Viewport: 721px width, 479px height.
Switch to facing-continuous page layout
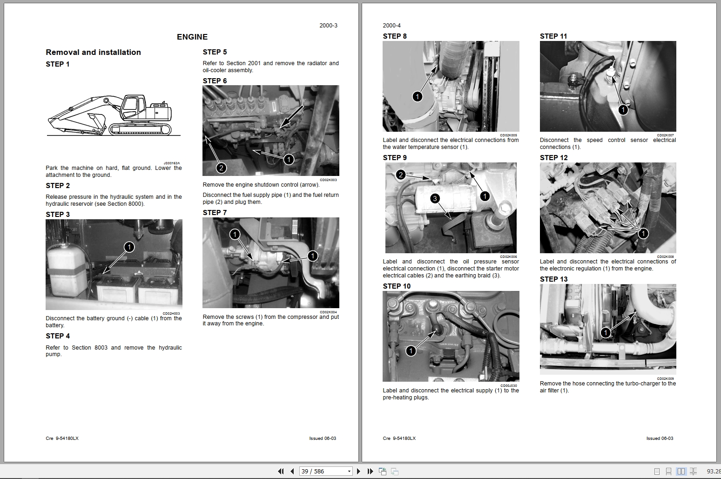pyautogui.click(x=694, y=472)
